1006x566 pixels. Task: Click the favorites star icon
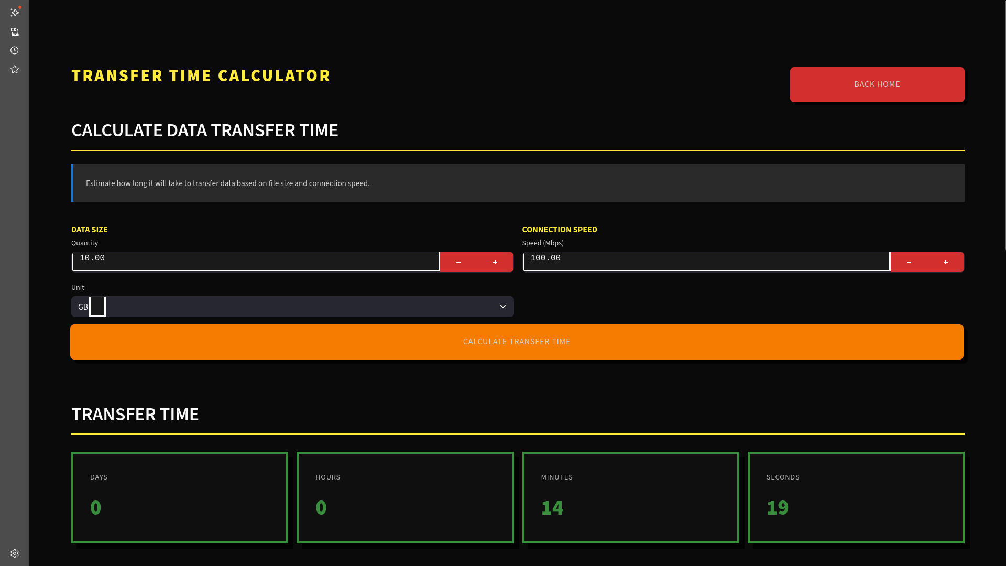tap(15, 70)
